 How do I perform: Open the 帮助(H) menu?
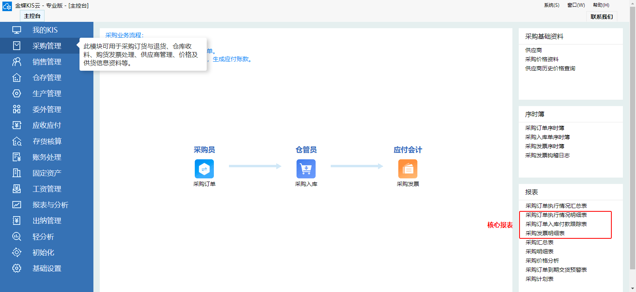(601, 5)
